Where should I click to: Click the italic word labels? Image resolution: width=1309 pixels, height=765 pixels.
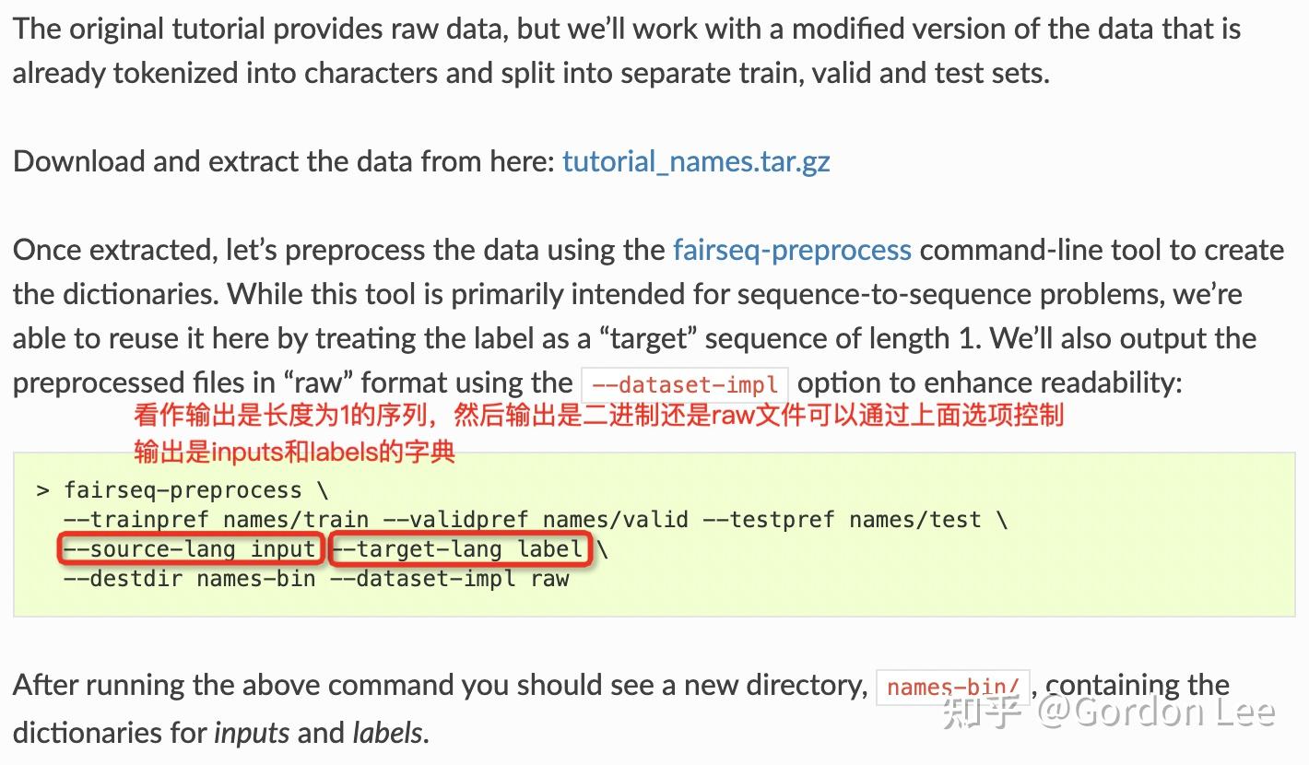pyautogui.click(x=387, y=733)
